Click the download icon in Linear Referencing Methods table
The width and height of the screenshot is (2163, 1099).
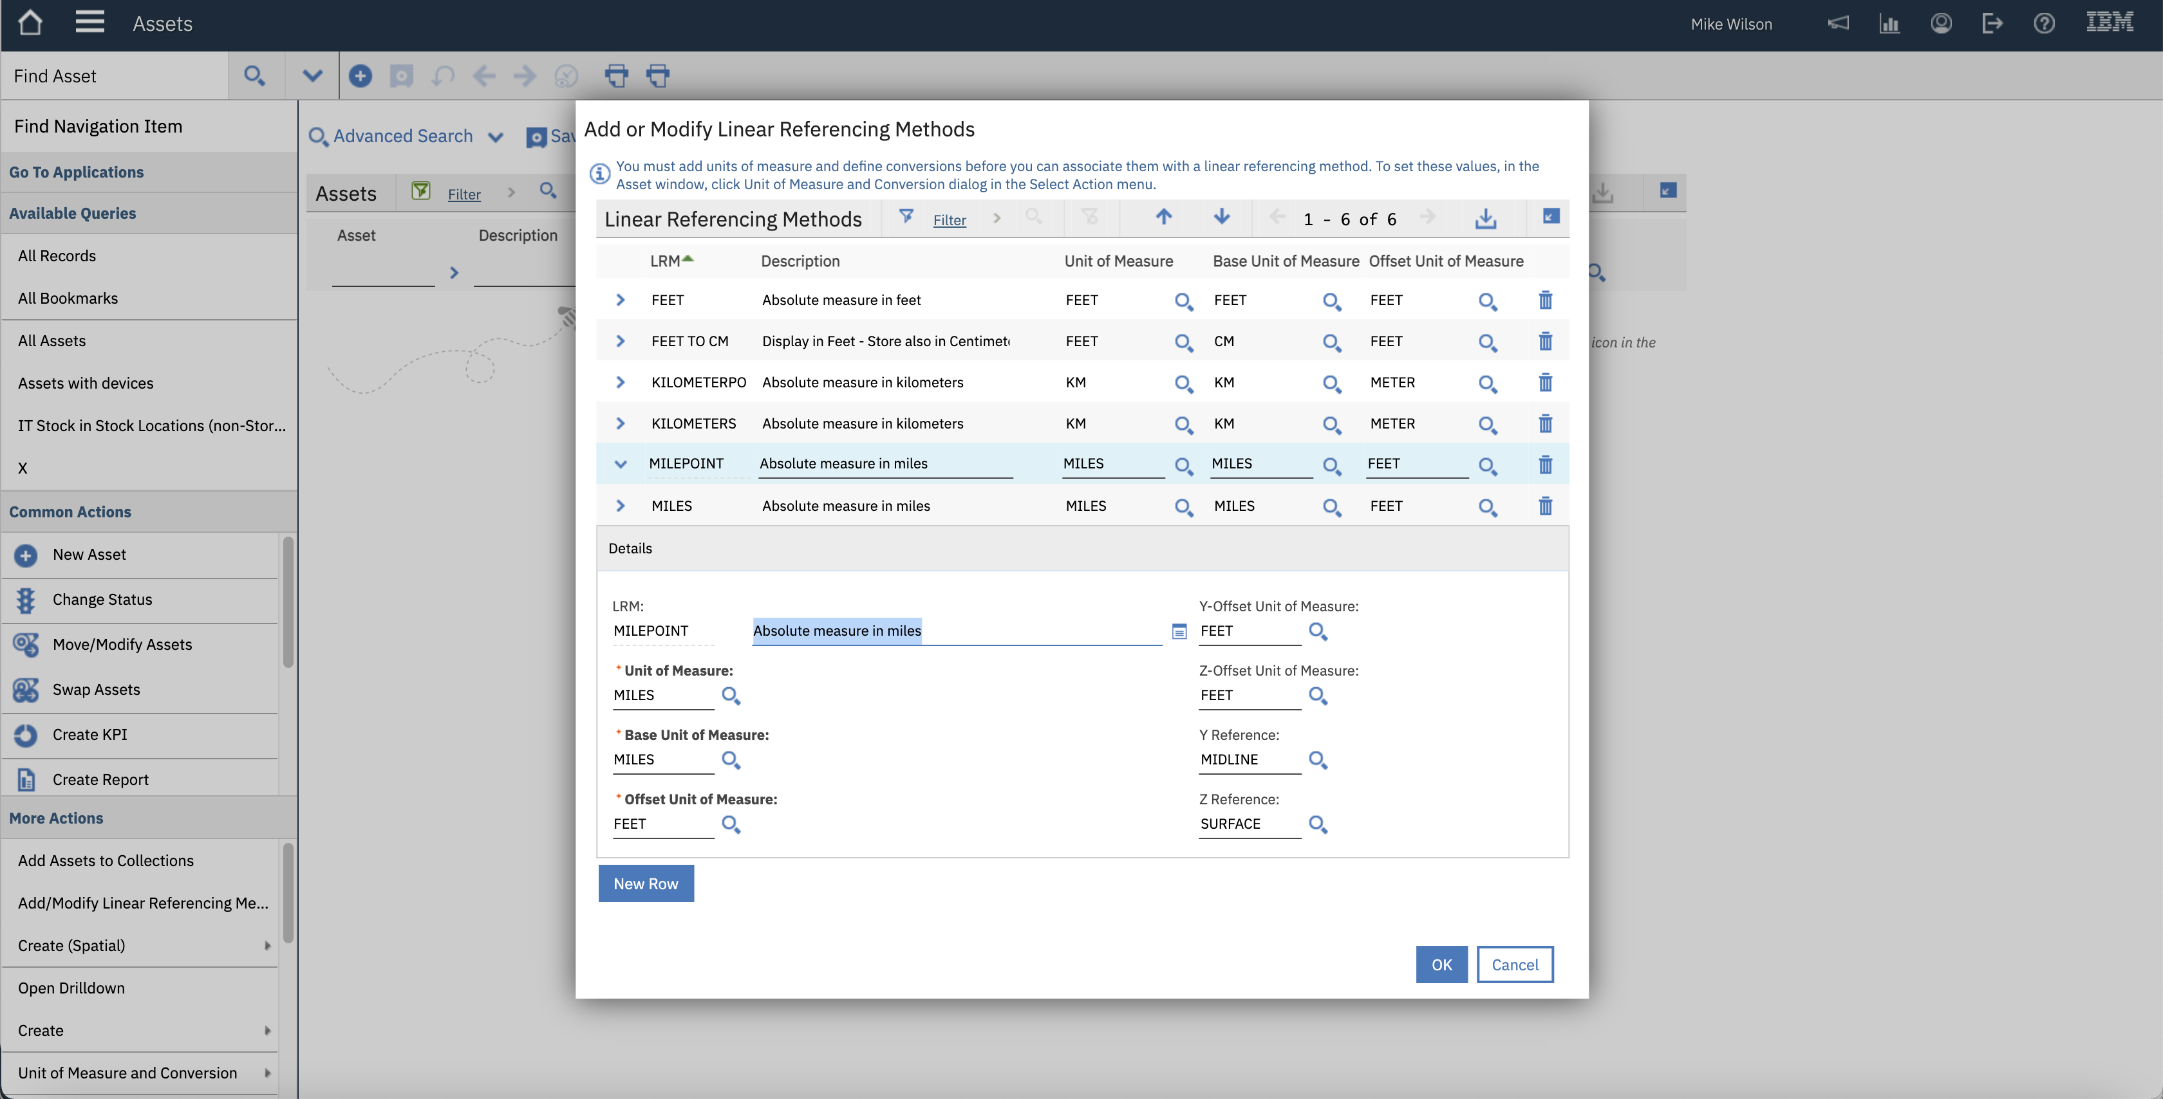pyautogui.click(x=1485, y=219)
